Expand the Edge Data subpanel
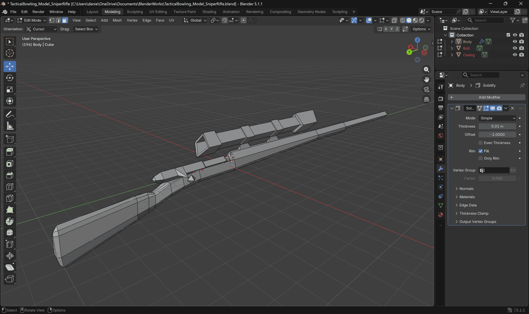This screenshot has width=529, height=314. coord(466,205)
